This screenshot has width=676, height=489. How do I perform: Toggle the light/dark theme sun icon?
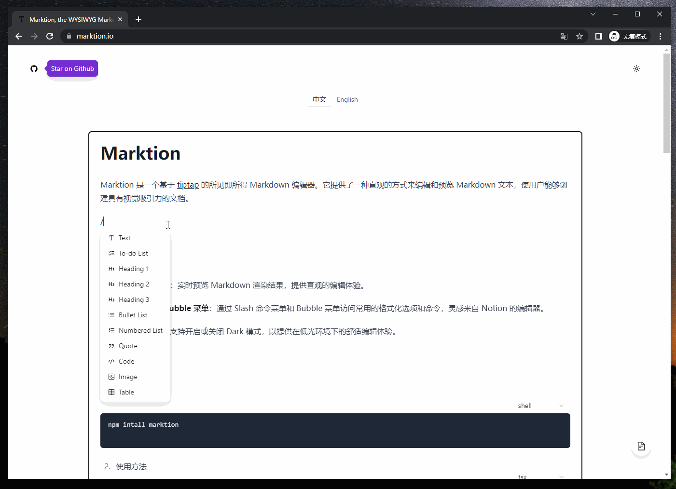[636, 69]
